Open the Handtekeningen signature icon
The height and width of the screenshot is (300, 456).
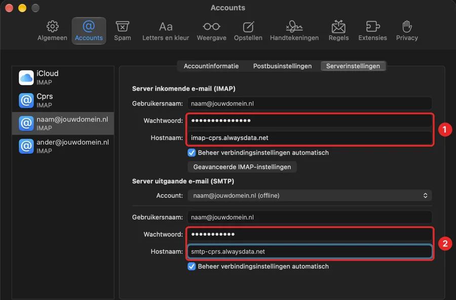point(294,26)
